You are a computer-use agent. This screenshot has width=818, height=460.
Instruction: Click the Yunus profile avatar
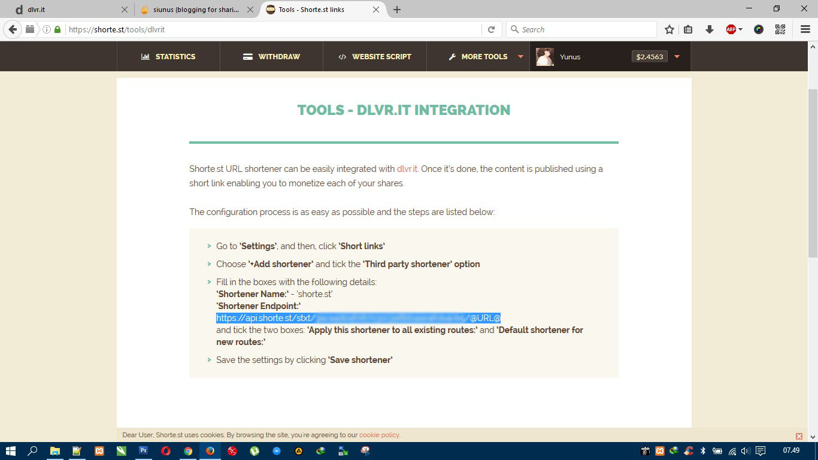[545, 57]
